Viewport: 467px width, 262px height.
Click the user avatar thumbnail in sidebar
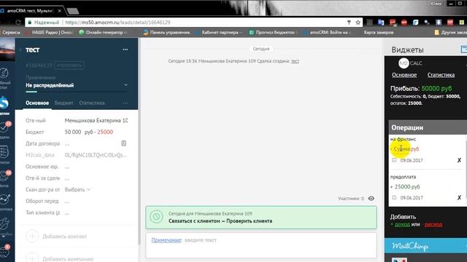[7, 49]
